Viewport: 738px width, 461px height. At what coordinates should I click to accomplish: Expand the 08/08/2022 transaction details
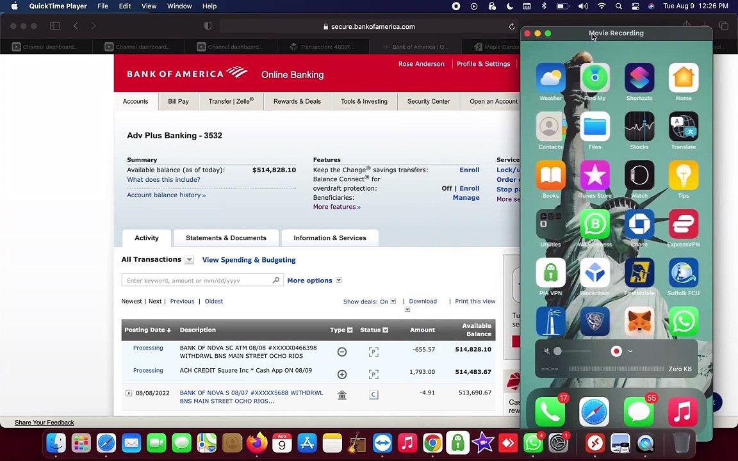129,392
